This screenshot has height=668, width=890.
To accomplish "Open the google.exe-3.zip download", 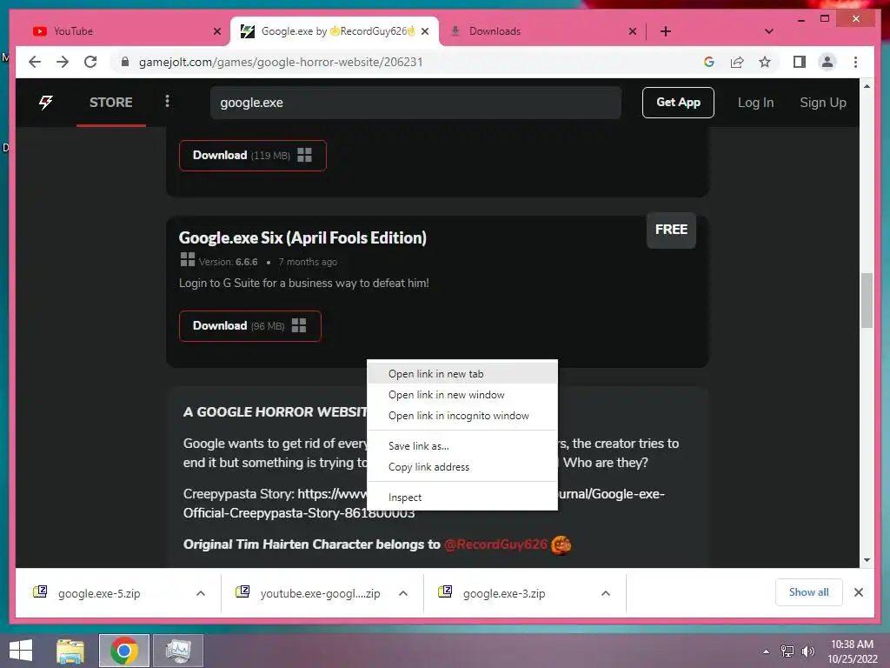I will click(504, 593).
